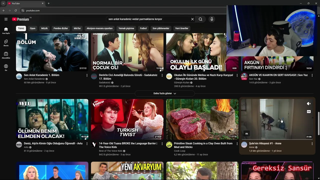Toggle captions on the Şule'nin Hikayesi preview

[x=309, y=112]
